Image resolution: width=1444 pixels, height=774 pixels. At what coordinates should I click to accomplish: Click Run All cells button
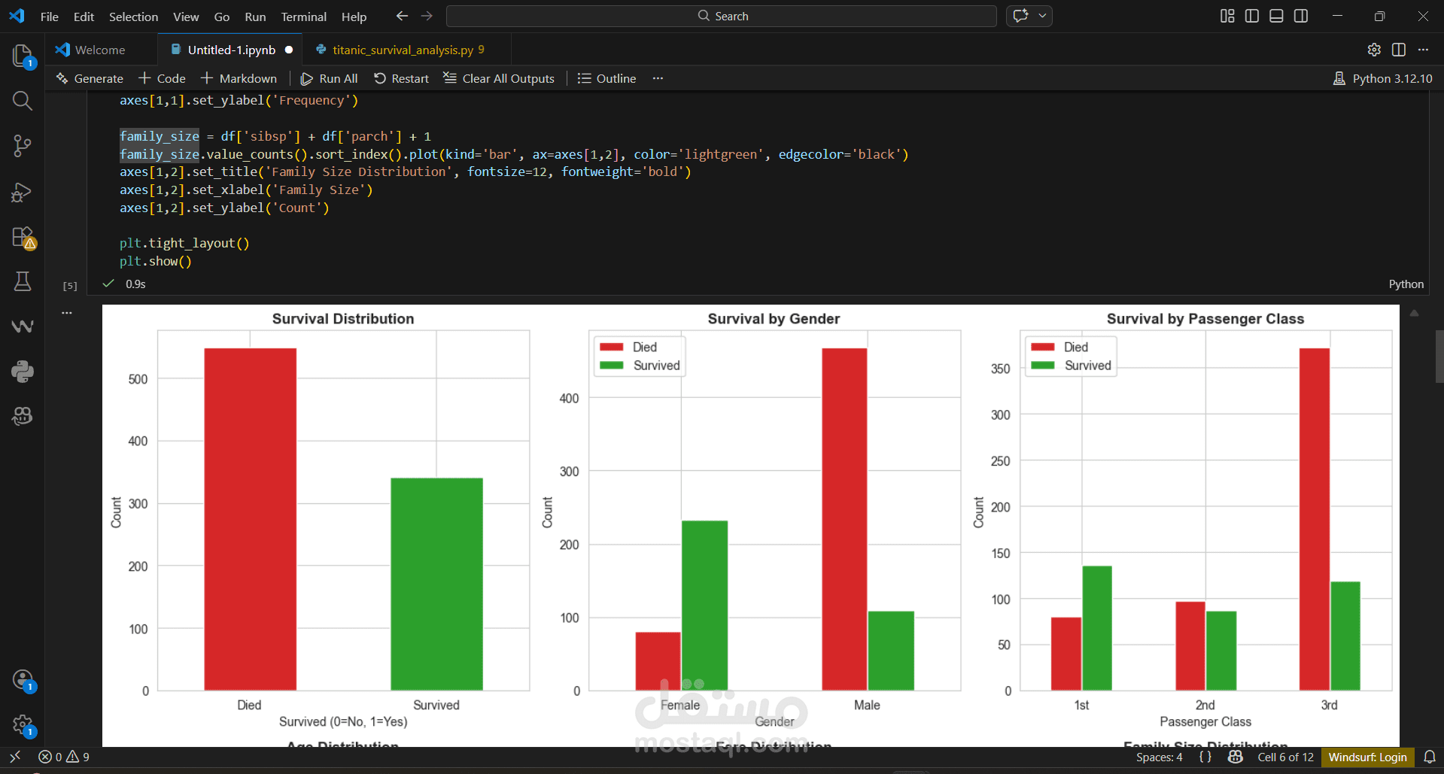(330, 78)
